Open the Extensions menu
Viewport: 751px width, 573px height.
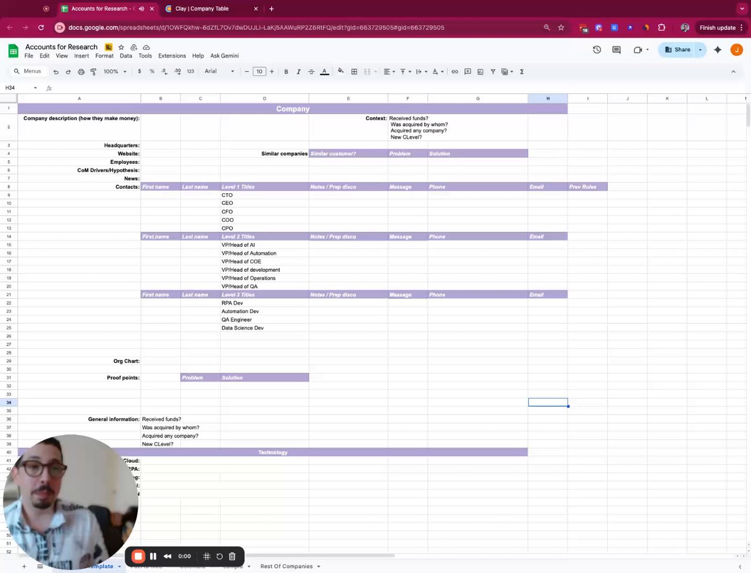pyautogui.click(x=172, y=56)
